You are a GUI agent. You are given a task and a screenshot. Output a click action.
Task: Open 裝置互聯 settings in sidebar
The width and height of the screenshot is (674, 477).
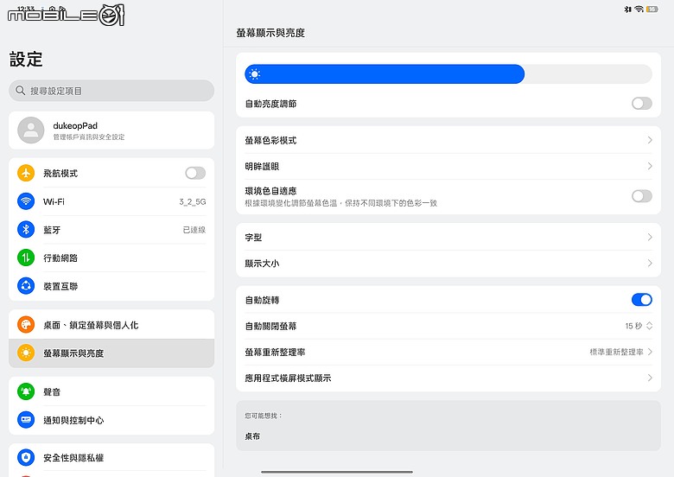(x=111, y=286)
